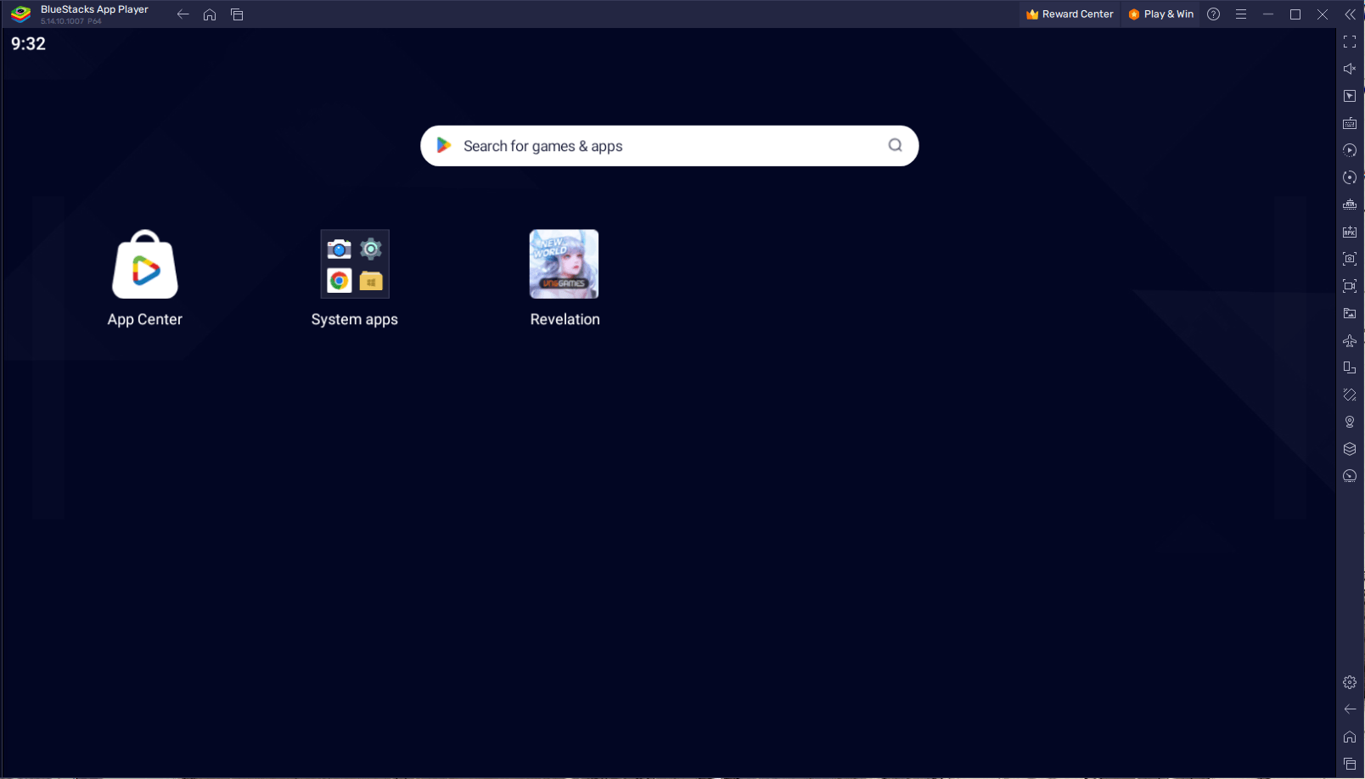Click the 9:32 clock text
1365x779 pixels.
tap(28, 44)
